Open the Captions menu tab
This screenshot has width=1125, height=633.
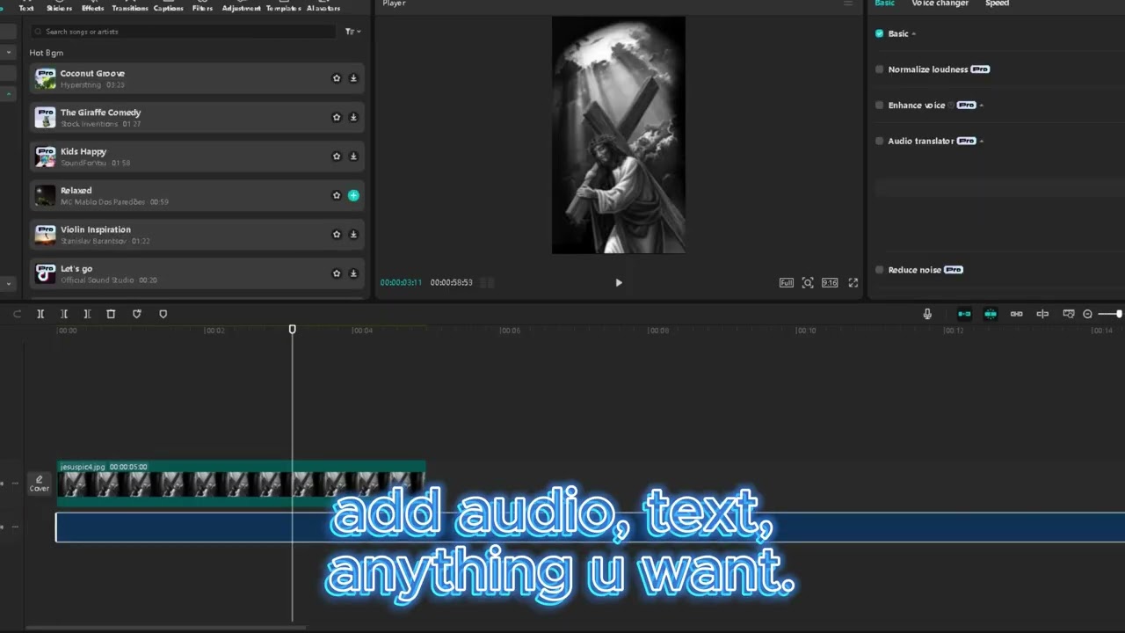coord(168,7)
